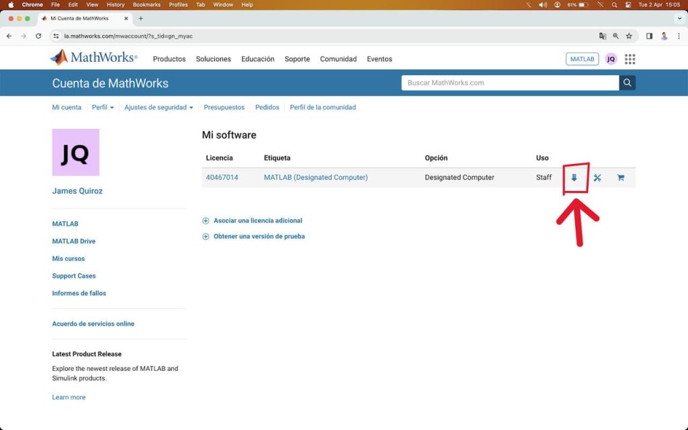Toggle the Chrome side panel icon
The height and width of the screenshot is (430, 688).
(x=650, y=36)
